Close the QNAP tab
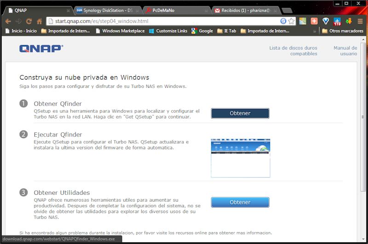The height and width of the screenshot is (244, 368). click(x=68, y=11)
